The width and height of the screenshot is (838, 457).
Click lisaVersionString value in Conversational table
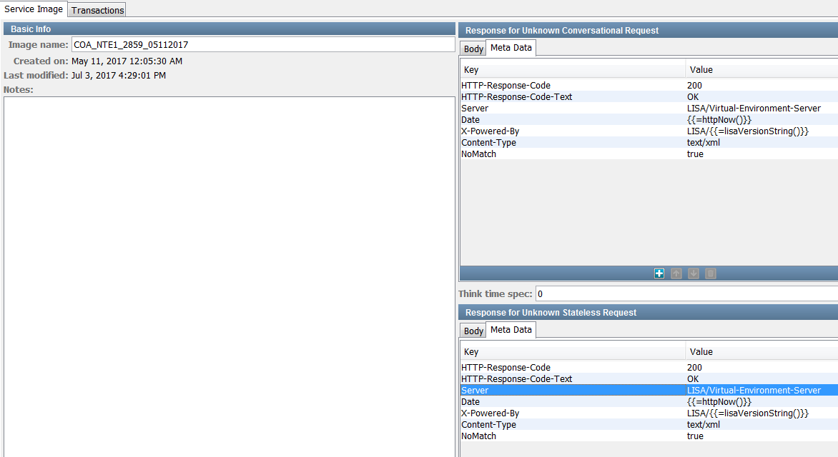click(x=748, y=131)
